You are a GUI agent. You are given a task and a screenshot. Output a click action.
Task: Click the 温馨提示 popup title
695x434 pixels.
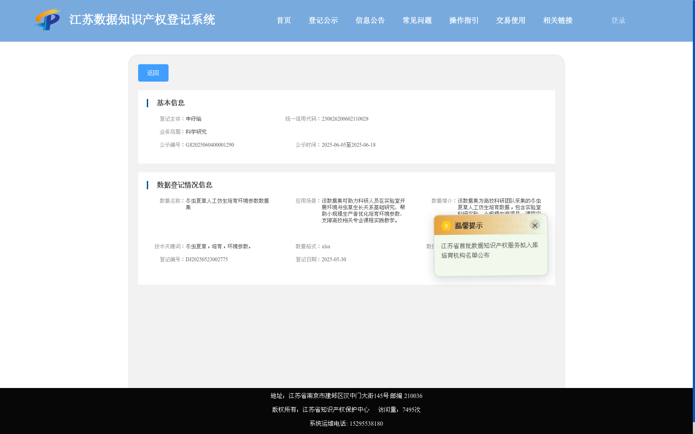[x=468, y=226]
